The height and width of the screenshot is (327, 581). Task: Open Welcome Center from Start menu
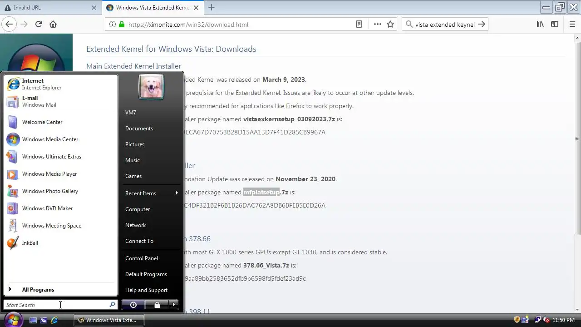pos(61,122)
